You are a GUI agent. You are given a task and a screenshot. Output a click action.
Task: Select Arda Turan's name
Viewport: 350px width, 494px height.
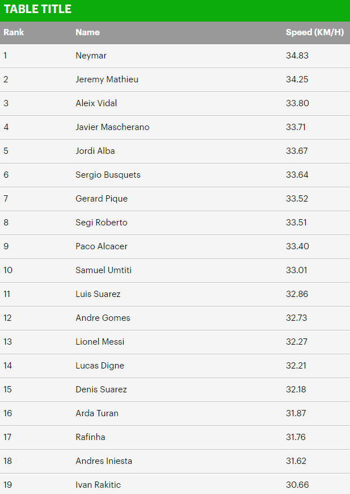coord(97,413)
